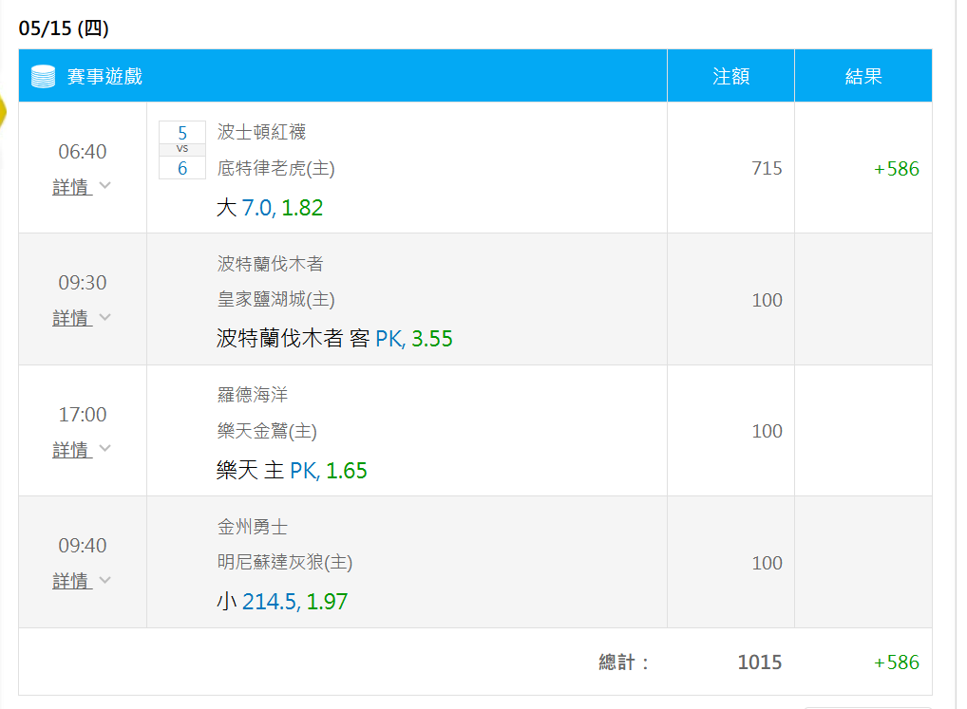Click bet line 波特蘭伐木者 客 PK, 3.55
Screen dimensions: 967x709
(x=334, y=339)
